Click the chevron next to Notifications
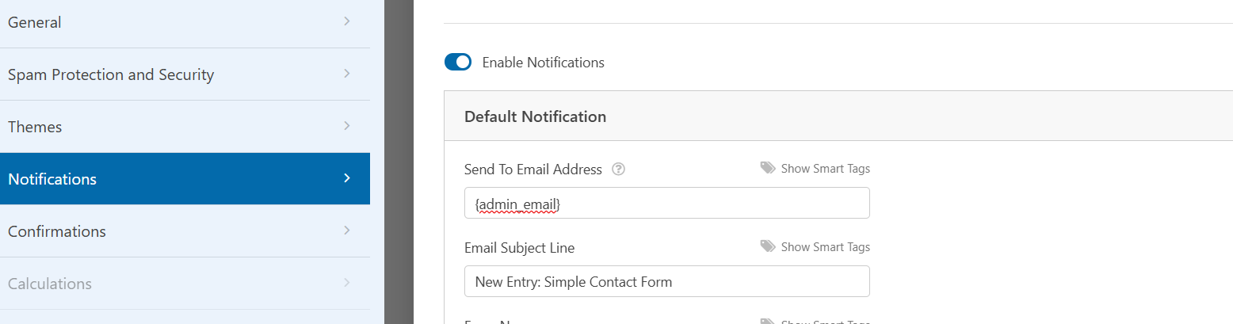The width and height of the screenshot is (1233, 324). (x=347, y=178)
